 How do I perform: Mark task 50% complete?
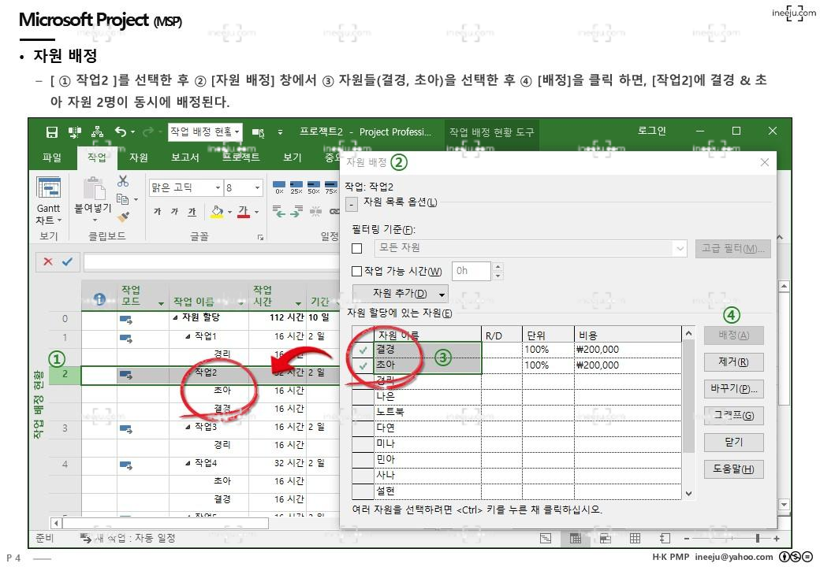point(314,187)
